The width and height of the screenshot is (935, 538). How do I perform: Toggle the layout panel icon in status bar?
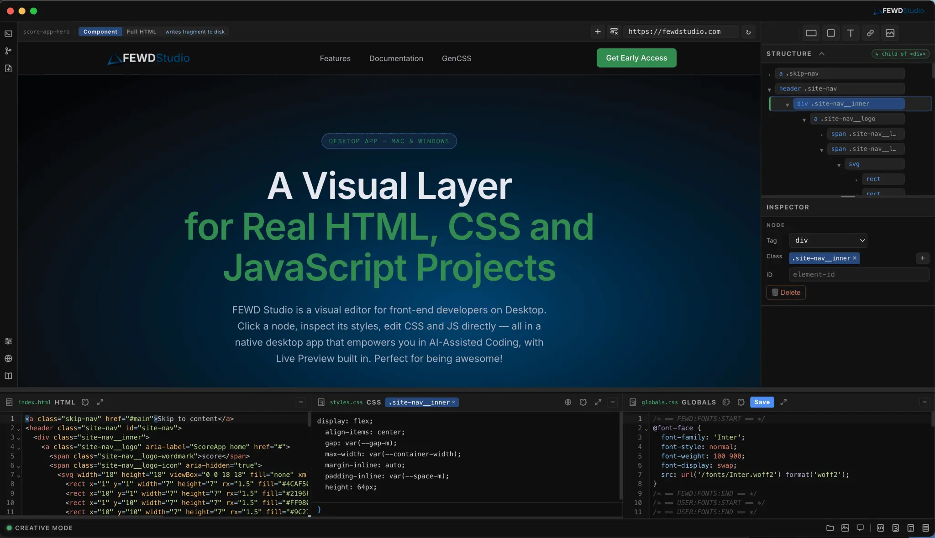(911, 528)
